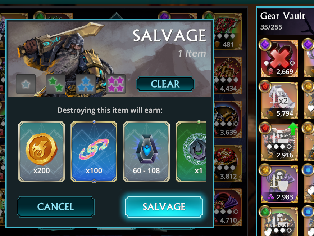
Task: Confirm with the glowing SALVAGE button
Action: point(164,207)
